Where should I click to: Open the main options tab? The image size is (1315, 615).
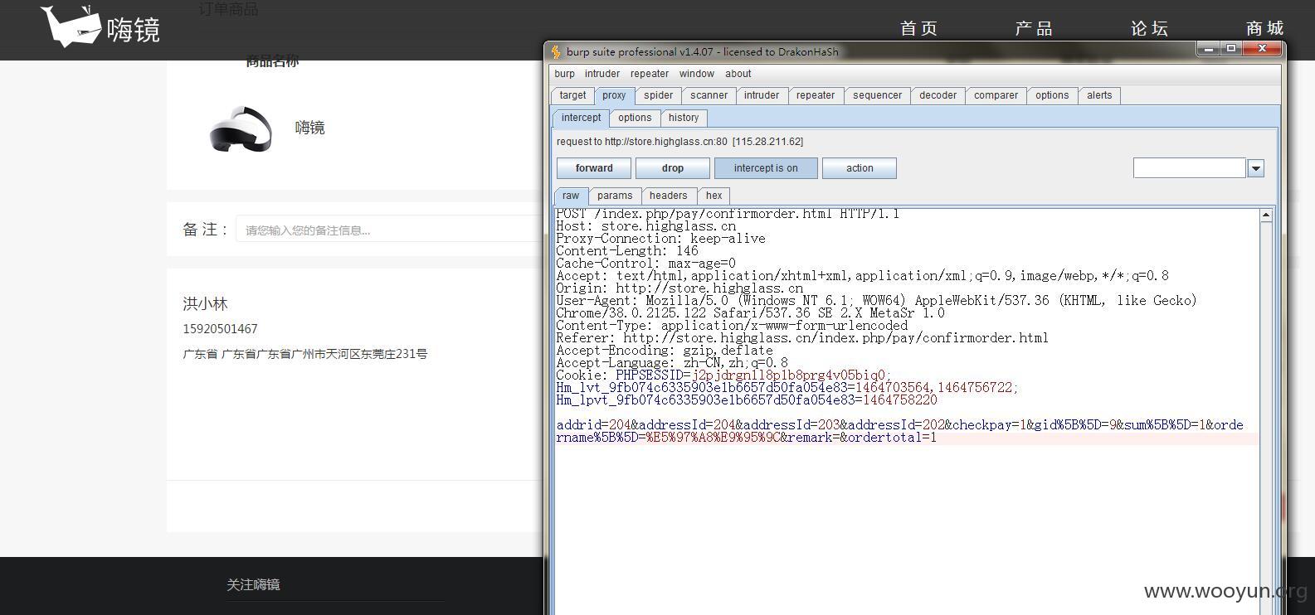1052,95
